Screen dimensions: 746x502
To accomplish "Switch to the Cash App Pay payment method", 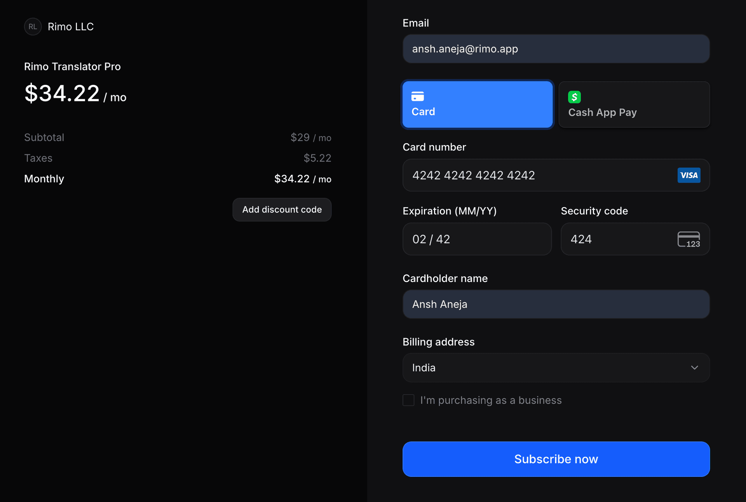I will (x=634, y=104).
